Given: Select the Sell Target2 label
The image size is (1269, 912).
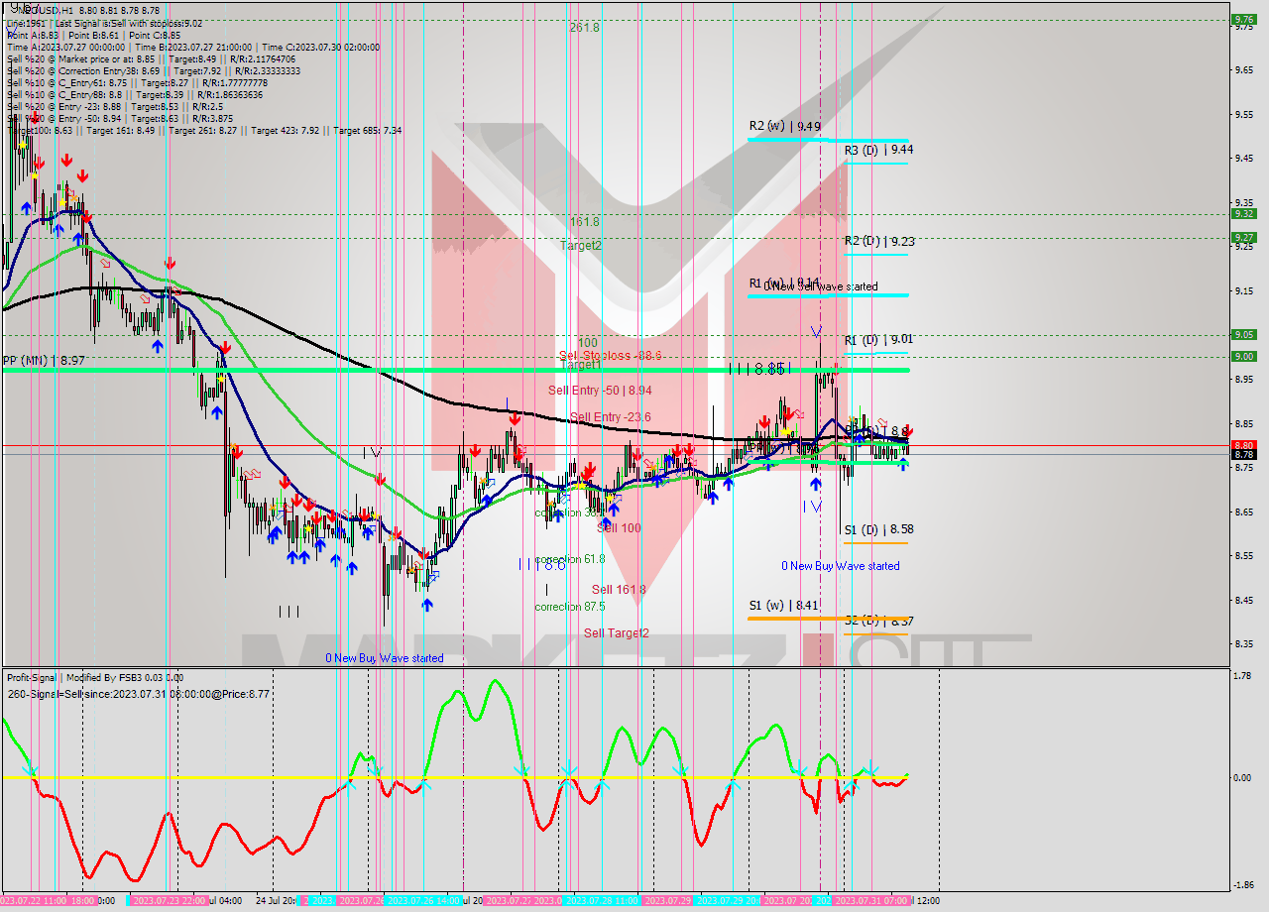Looking at the screenshot, I should pyautogui.click(x=616, y=633).
